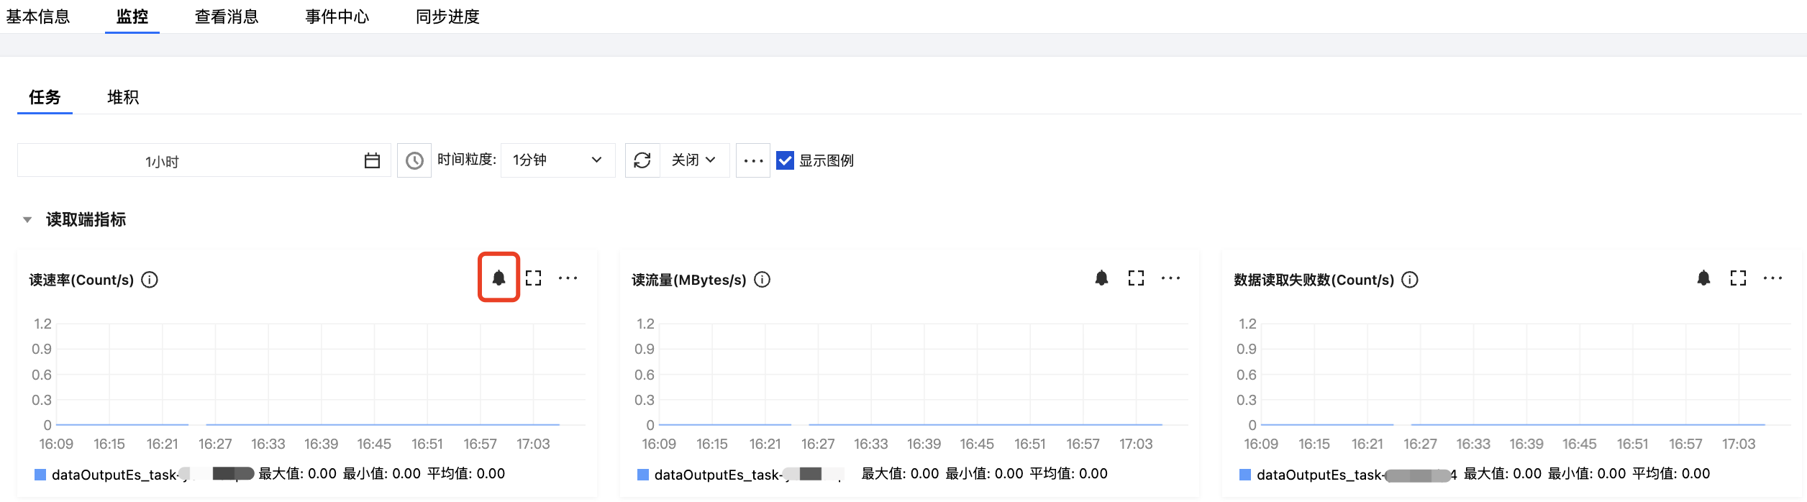
Task: Click the 读流量 chart plot area
Action: coord(924,375)
